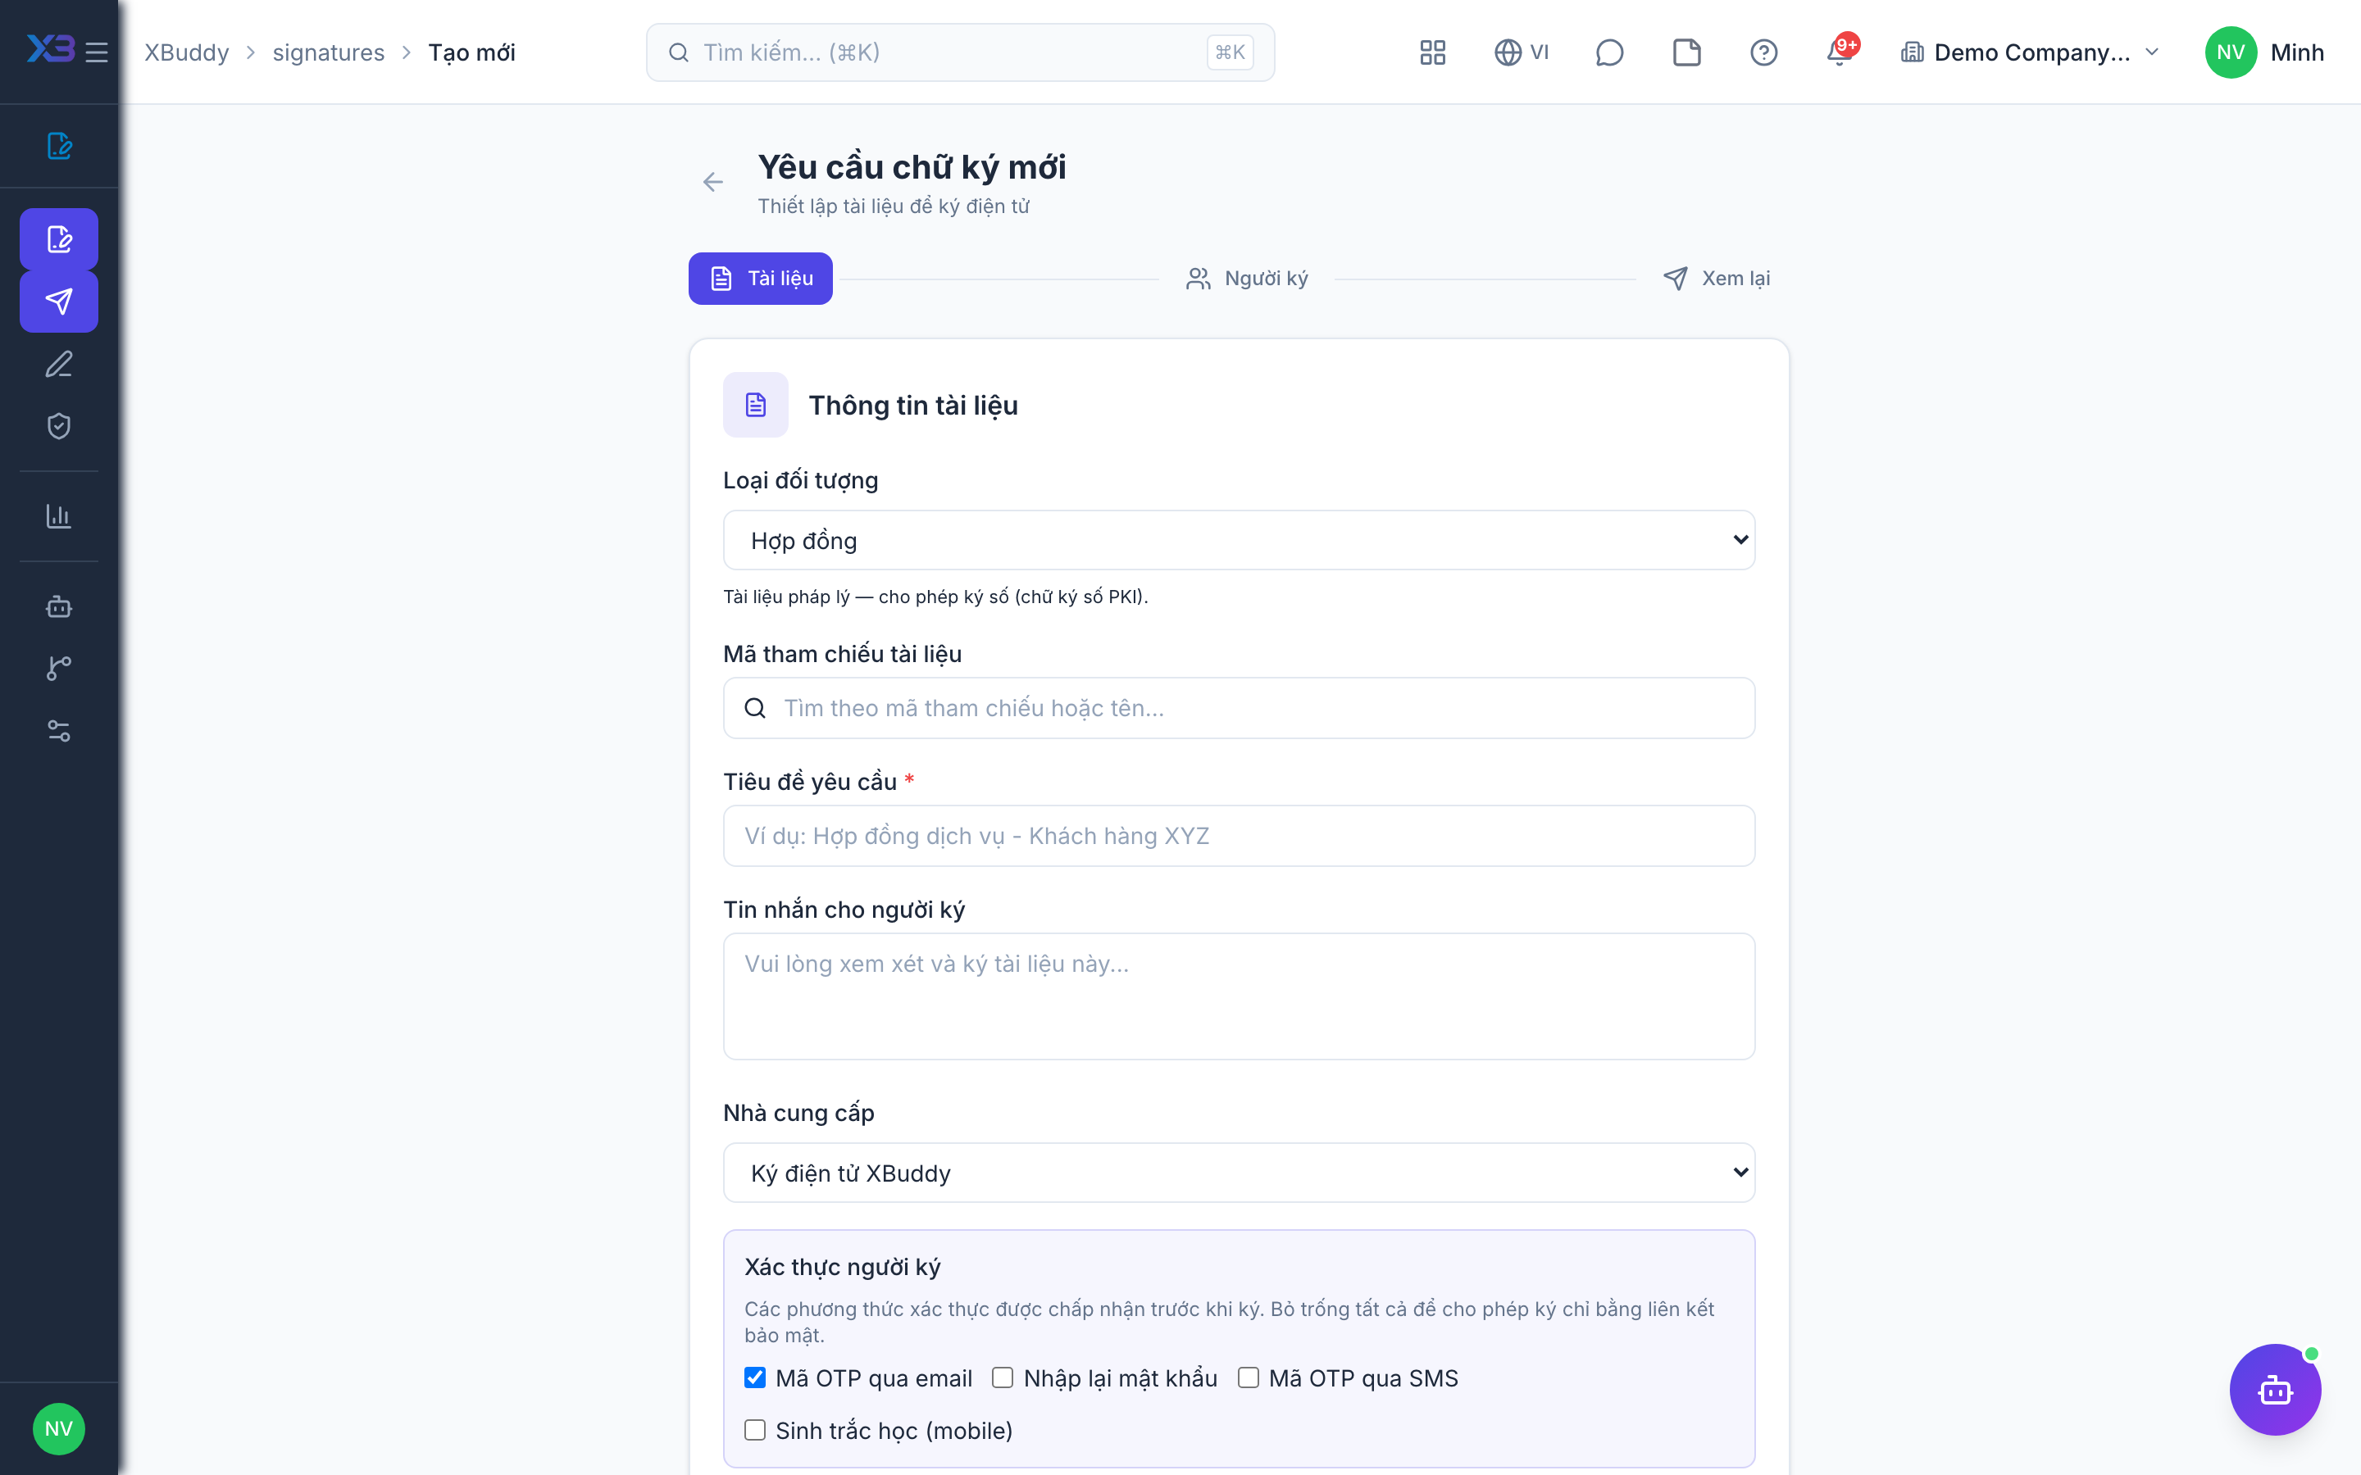Screen dimensions: 2361x1475
Task: Check Nhập lại mật khẩu
Action: pyautogui.click(x=1002, y=1377)
